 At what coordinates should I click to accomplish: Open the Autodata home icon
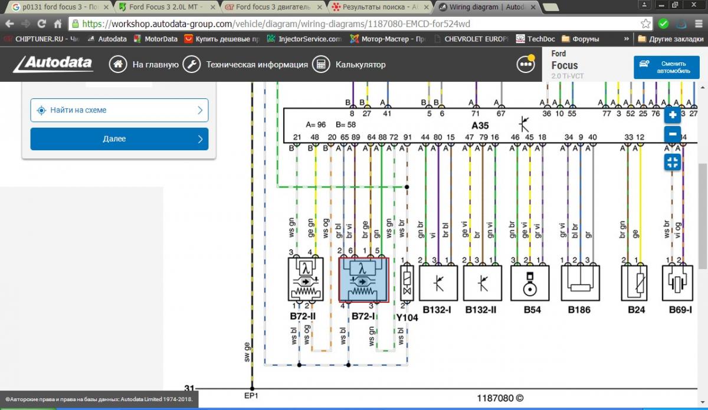pos(118,64)
